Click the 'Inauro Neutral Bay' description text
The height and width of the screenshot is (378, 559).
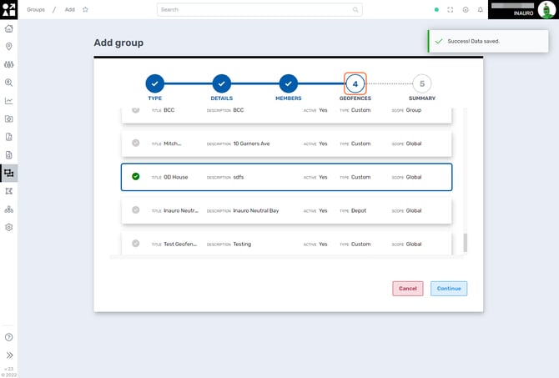256,211
